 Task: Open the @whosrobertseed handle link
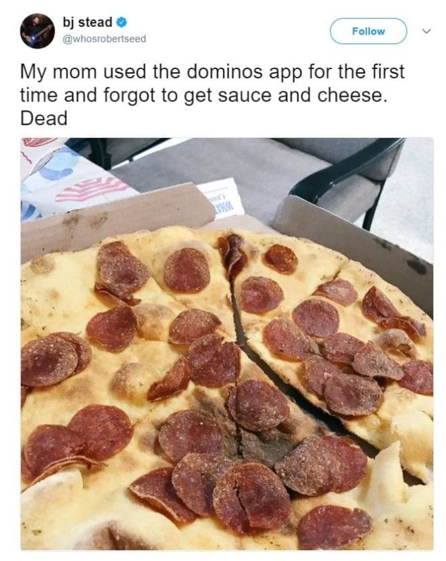104,39
